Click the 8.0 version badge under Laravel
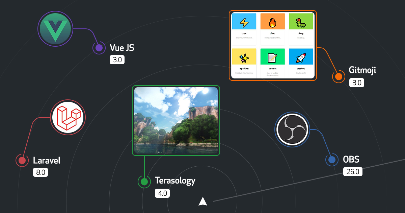The width and height of the screenshot is (405, 213). click(x=41, y=172)
